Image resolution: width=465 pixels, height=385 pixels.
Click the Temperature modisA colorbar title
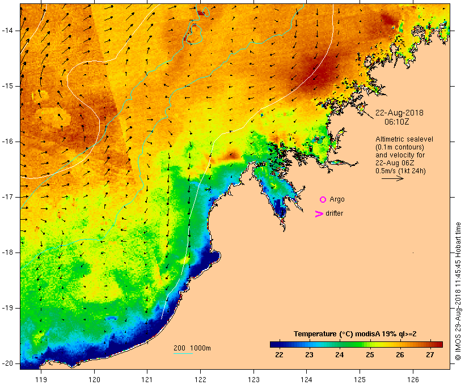point(355,334)
